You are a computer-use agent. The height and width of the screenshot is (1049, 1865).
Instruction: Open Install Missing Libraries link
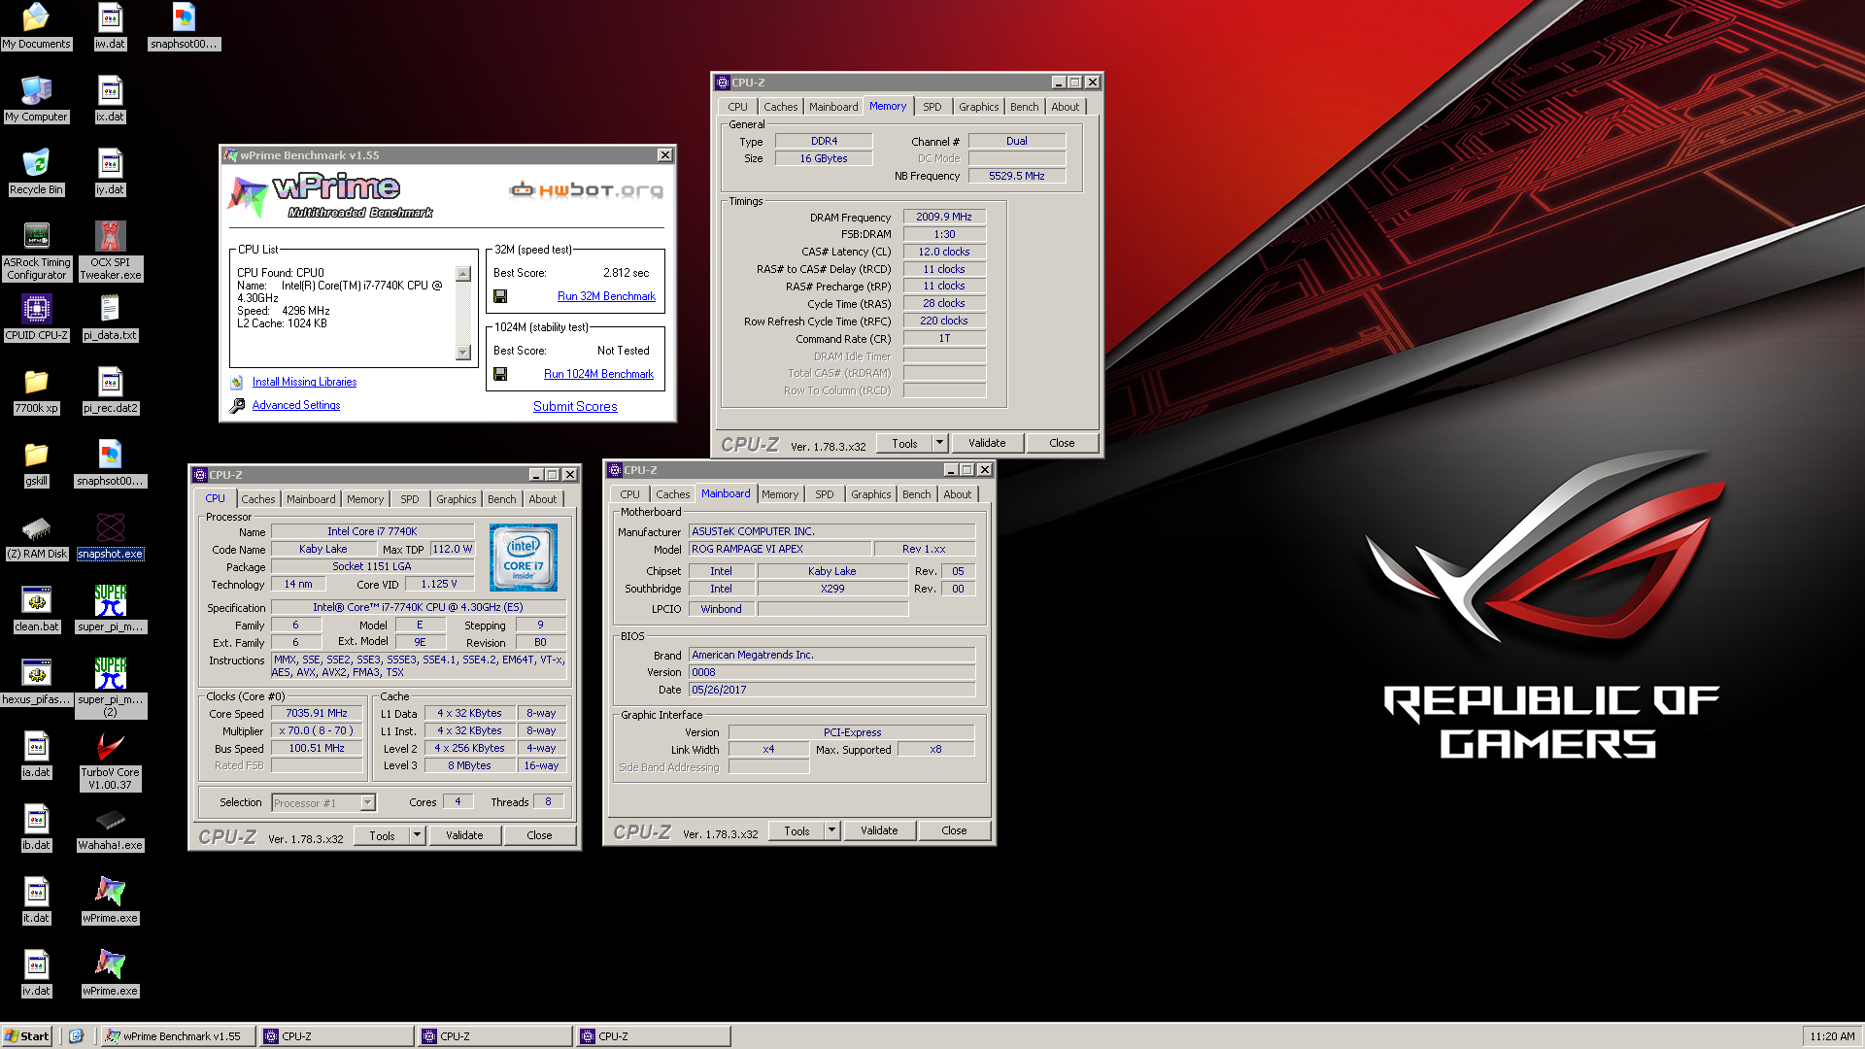click(x=304, y=382)
